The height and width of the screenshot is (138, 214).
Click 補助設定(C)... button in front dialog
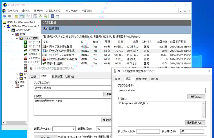[195, 123]
